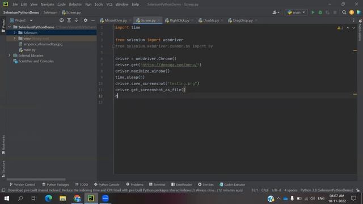363x204 pixels.
Task: Open TODO tool window
Action: pos(82,185)
